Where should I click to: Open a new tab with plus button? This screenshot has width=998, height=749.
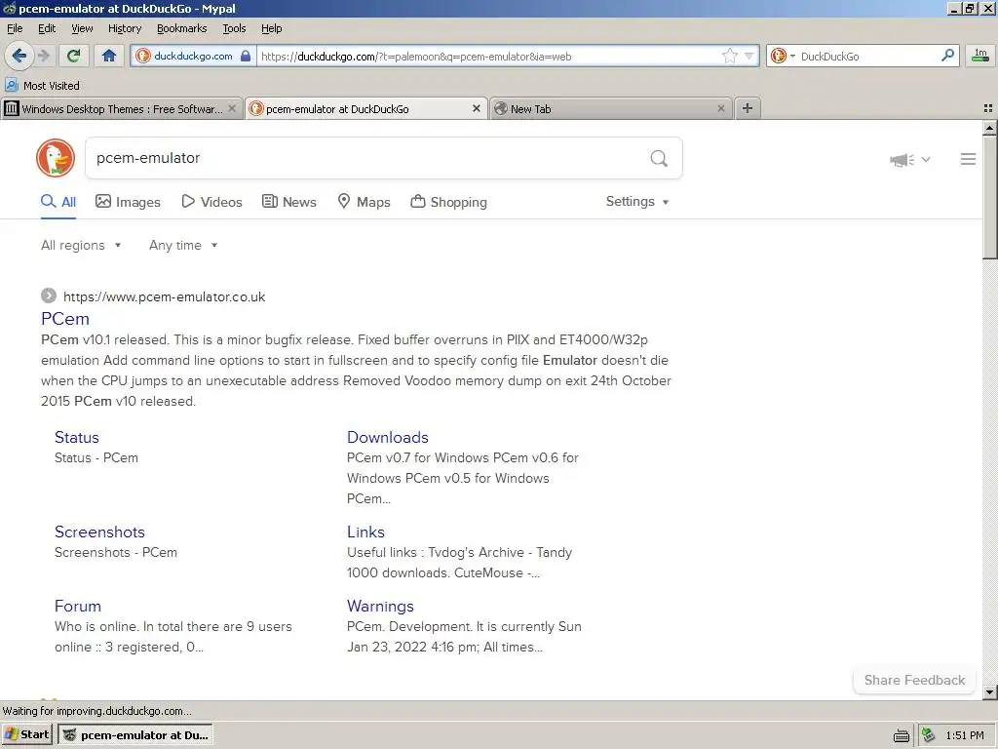748,108
